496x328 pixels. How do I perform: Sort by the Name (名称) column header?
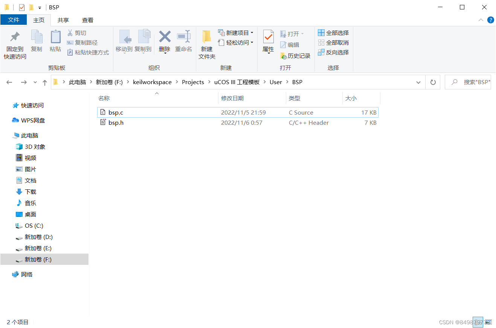[x=157, y=98]
